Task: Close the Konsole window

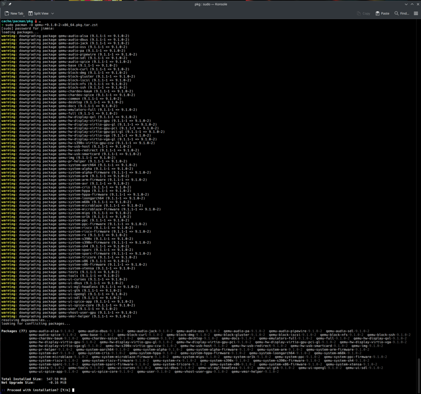Action: [x=418, y=4]
